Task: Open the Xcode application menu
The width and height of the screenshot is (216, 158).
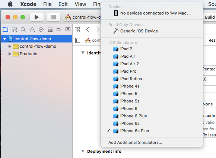Action: tap(28, 4)
